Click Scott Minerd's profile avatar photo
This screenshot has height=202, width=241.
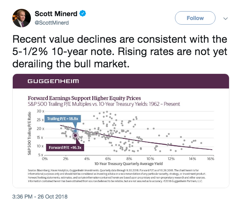click(21, 18)
